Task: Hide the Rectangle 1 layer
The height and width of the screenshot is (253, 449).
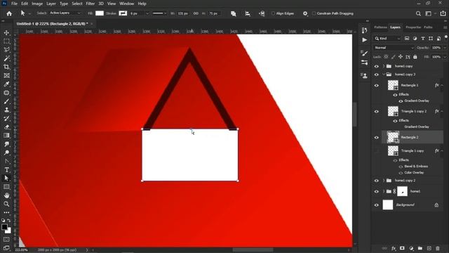Action: pos(377,86)
